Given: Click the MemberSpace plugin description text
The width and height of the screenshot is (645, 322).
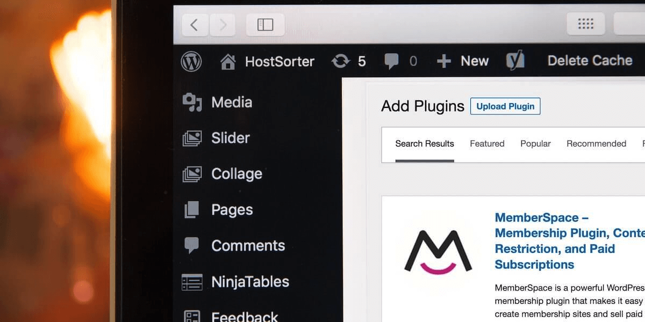Looking at the screenshot, I should [x=570, y=301].
